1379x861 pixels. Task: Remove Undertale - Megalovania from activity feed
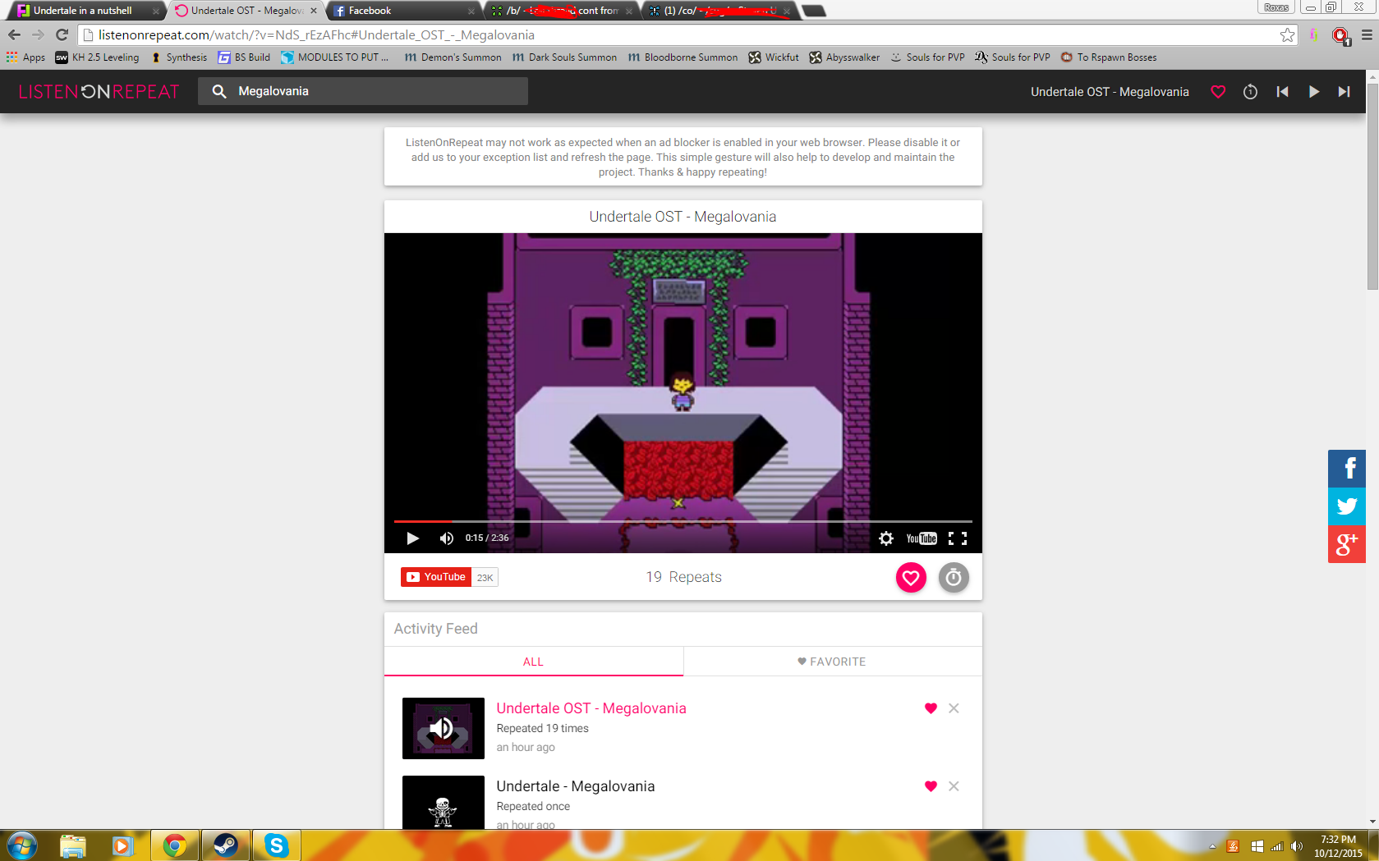(953, 786)
